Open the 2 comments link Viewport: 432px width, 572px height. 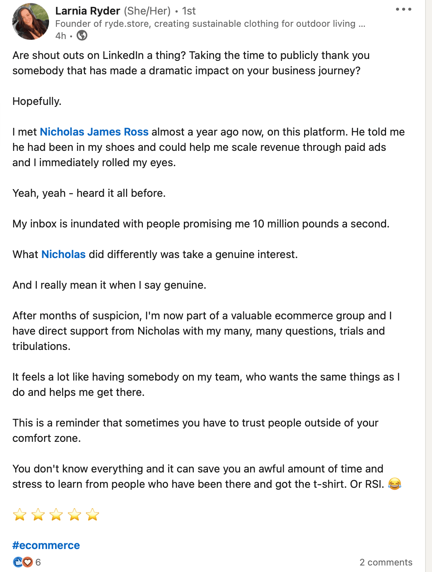pos(386,562)
